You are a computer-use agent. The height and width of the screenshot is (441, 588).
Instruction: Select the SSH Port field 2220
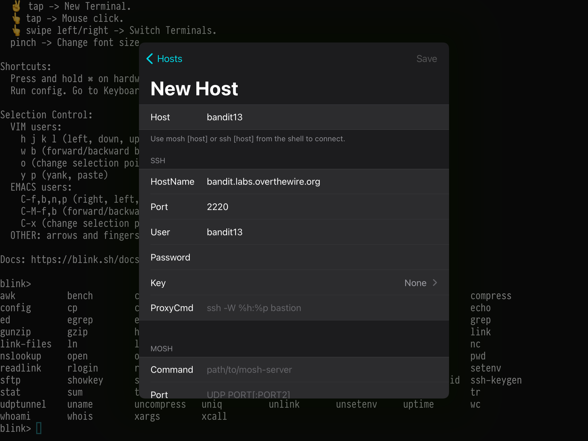click(218, 207)
